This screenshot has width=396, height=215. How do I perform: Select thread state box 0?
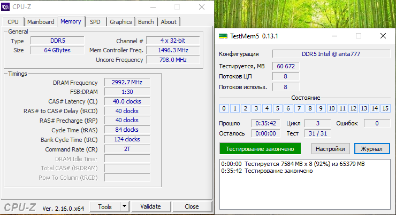pos(224,108)
